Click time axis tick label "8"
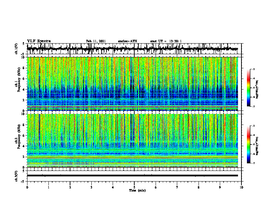 (199, 187)
